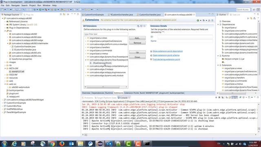Open the Run button dropdown arrow
The width and height of the screenshot is (261, 147).
click(43, 10)
